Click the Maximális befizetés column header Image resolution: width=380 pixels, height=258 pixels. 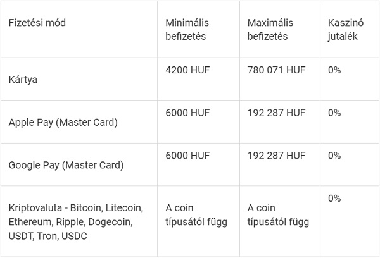270,30
